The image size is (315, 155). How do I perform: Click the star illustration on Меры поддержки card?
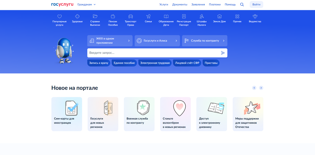click(252, 108)
